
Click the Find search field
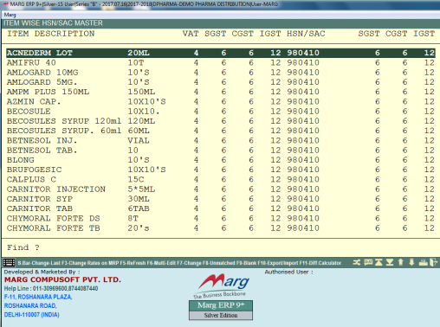[x=221, y=247]
